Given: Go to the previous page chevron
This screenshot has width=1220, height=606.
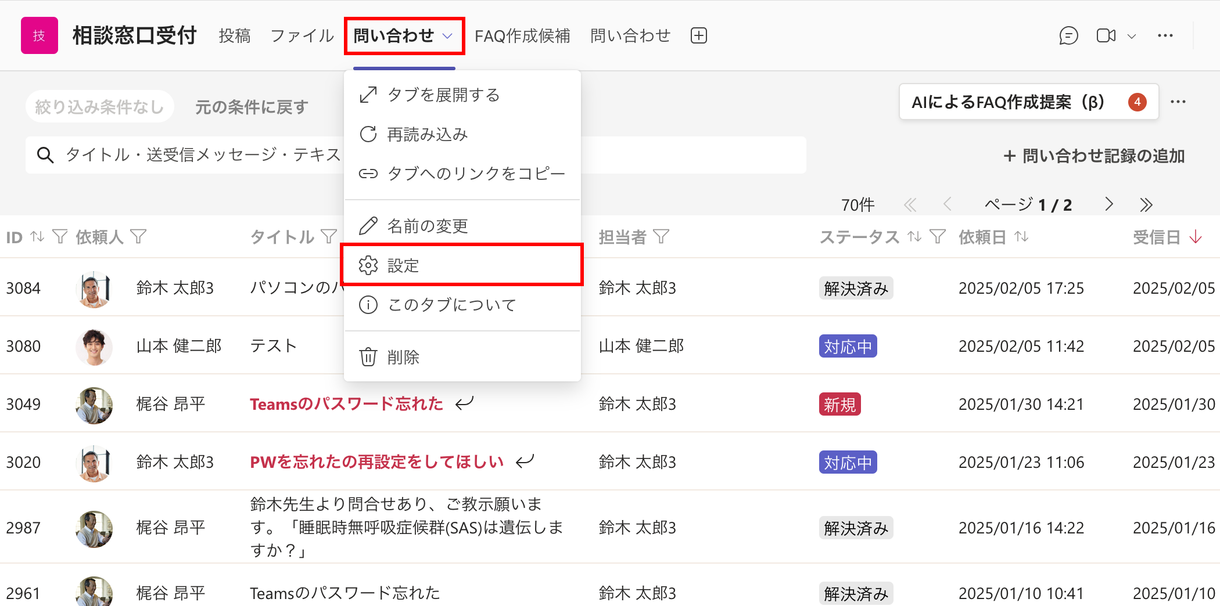Looking at the screenshot, I should (x=947, y=204).
